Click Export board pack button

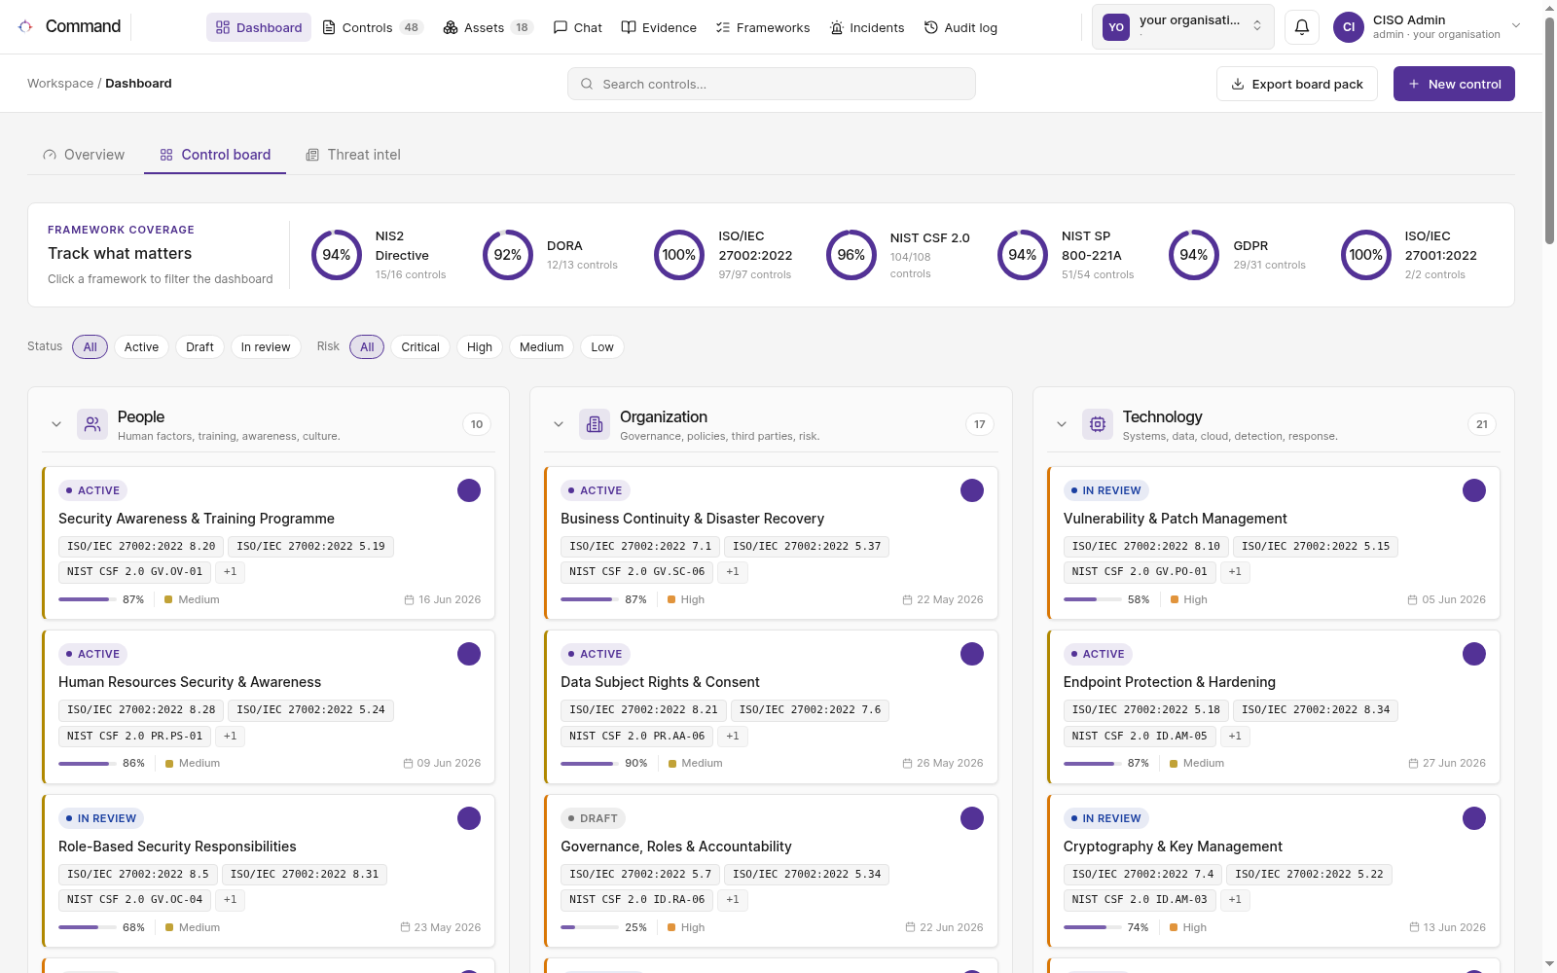pyautogui.click(x=1297, y=84)
